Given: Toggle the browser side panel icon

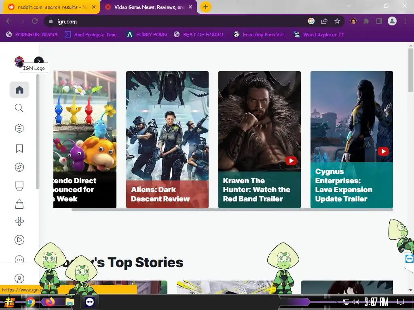Looking at the screenshot, I should pyautogui.click(x=379, y=21).
